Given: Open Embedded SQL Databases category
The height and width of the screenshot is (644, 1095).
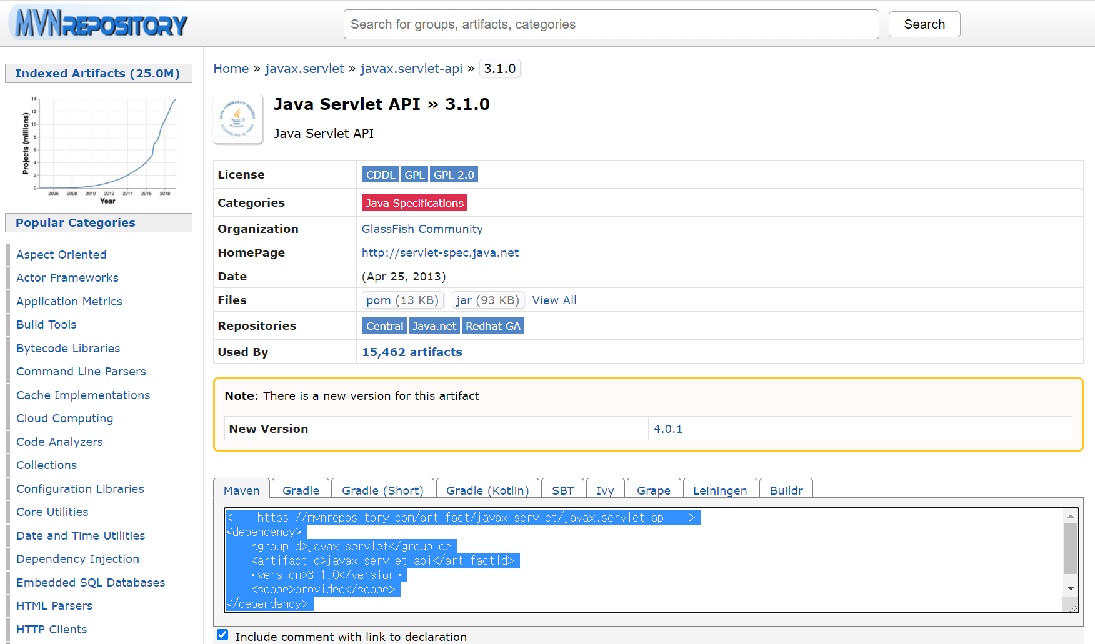Looking at the screenshot, I should 91,583.
